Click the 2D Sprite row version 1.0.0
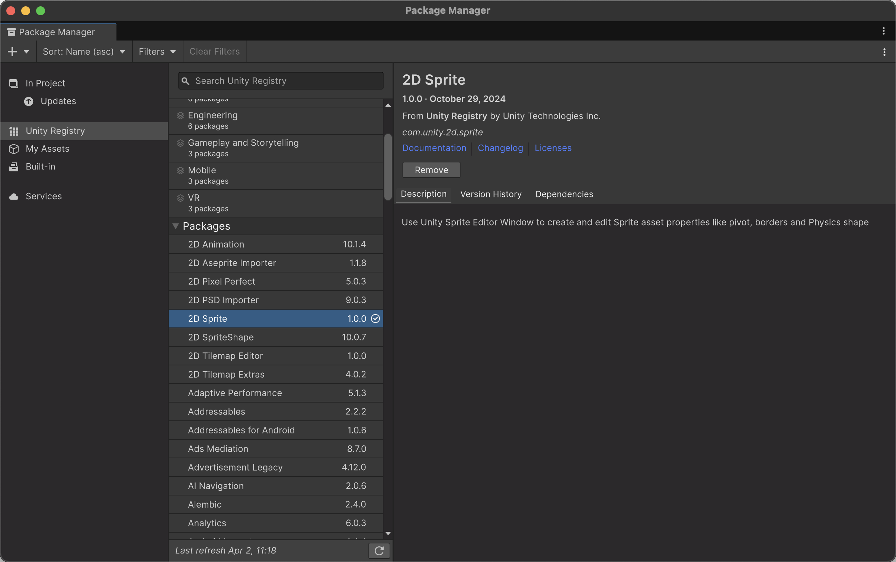Image resolution: width=896 pixels, height=562 pixels. pos(356,319)
